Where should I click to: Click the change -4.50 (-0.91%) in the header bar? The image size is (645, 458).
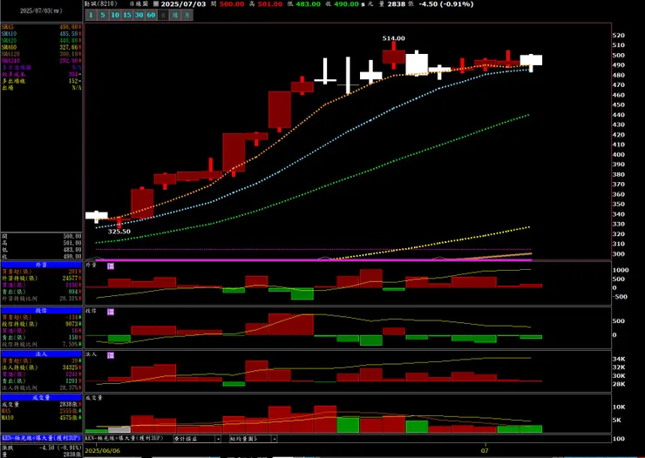[x=446, y=4]
